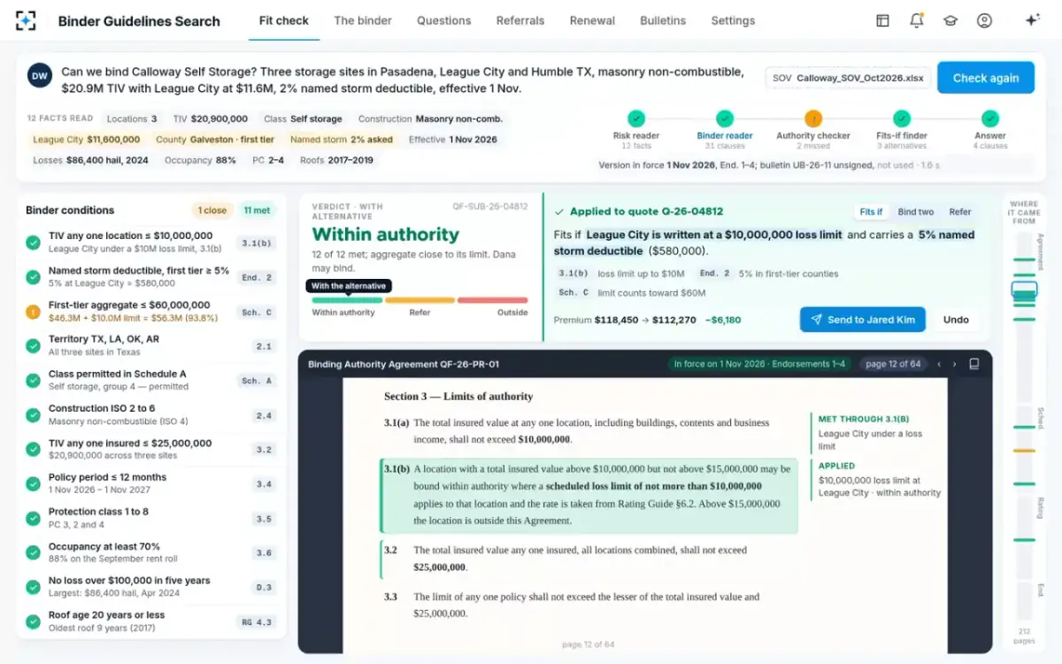Select the 'Fits if' option
Screen dimensions: 1062x664
tap(871, 212)
